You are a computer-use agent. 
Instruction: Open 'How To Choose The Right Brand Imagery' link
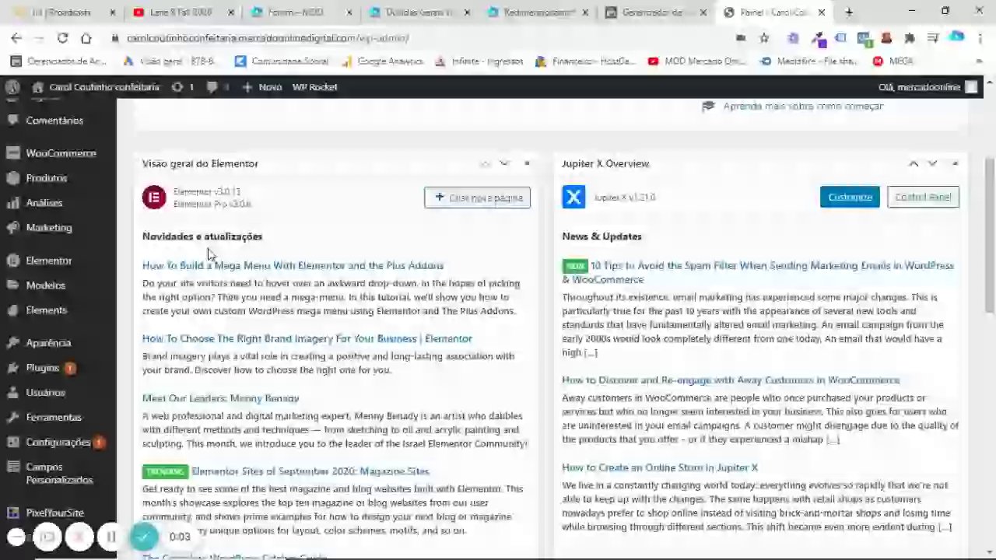click(307, 338)
